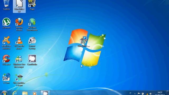Select the uTorrent desktop icon
This screenshot has height=95, width=169.
[6, 23]
